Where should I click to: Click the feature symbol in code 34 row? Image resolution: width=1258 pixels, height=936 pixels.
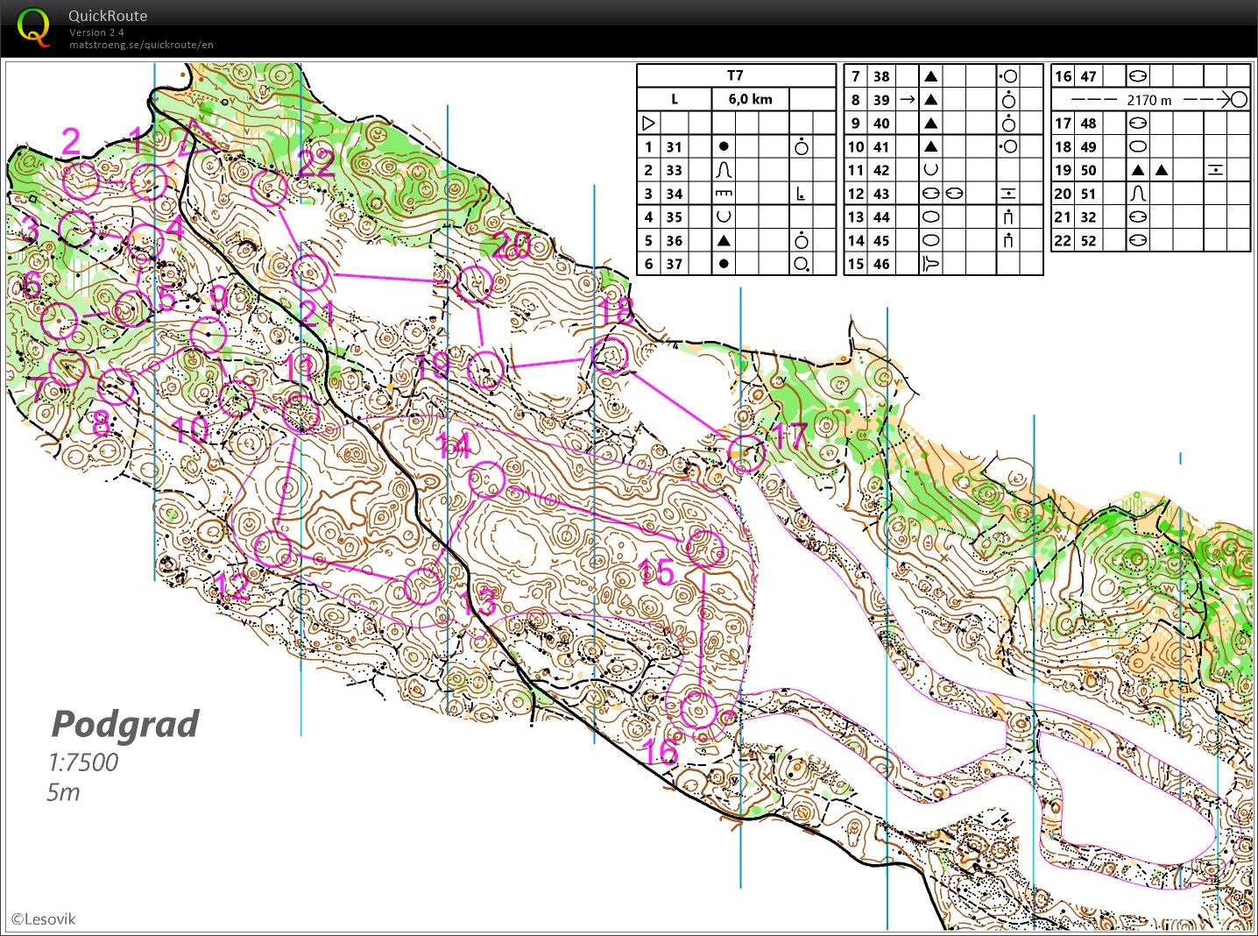click(x=724, y=194)
